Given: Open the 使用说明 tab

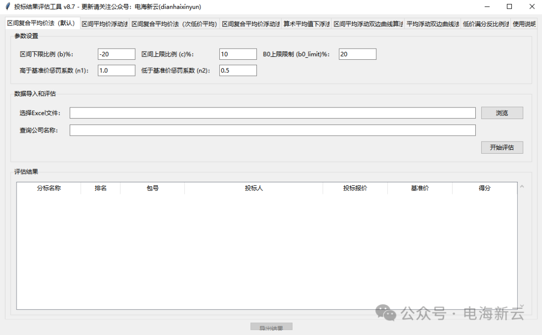Looking at the screenshot, I should point(524,24).
